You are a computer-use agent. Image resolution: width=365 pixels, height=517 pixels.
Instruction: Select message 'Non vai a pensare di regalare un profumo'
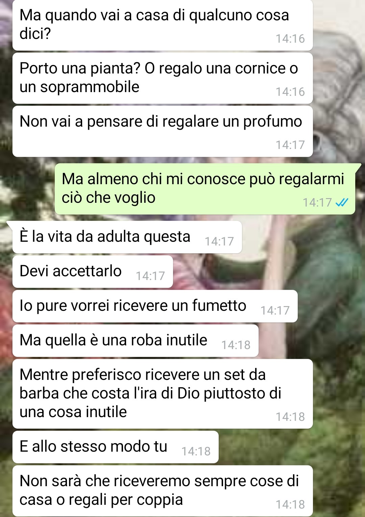click(163, 131)
